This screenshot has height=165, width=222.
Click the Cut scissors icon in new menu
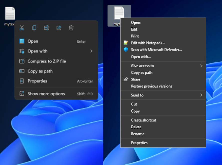[22, 28]
